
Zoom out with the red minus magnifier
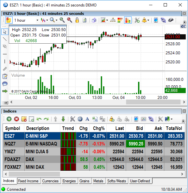[69, 20]
